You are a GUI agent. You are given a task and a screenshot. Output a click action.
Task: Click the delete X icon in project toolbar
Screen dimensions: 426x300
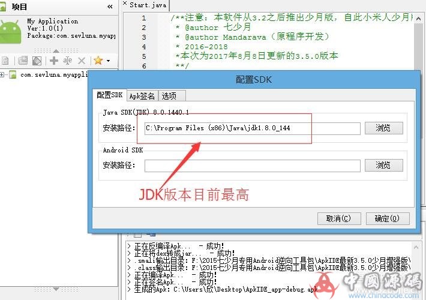[82, 61]
